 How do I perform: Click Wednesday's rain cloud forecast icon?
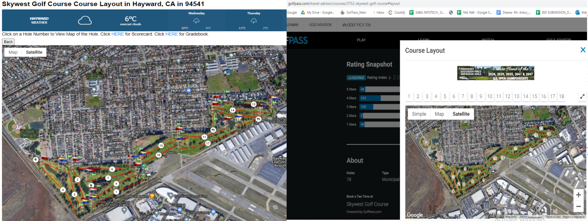pyautogui.click(x=196, y=21)
